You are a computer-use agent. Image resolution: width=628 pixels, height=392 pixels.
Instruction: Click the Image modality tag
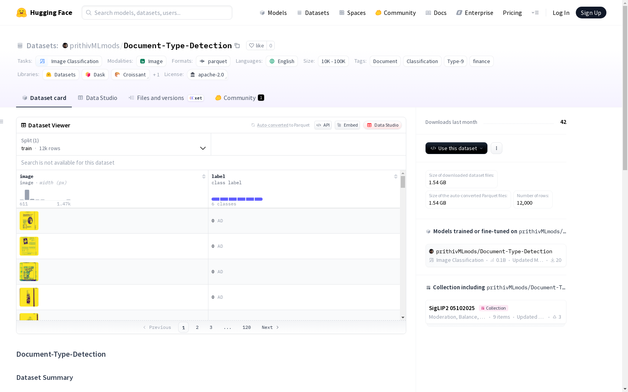point(151,61)
